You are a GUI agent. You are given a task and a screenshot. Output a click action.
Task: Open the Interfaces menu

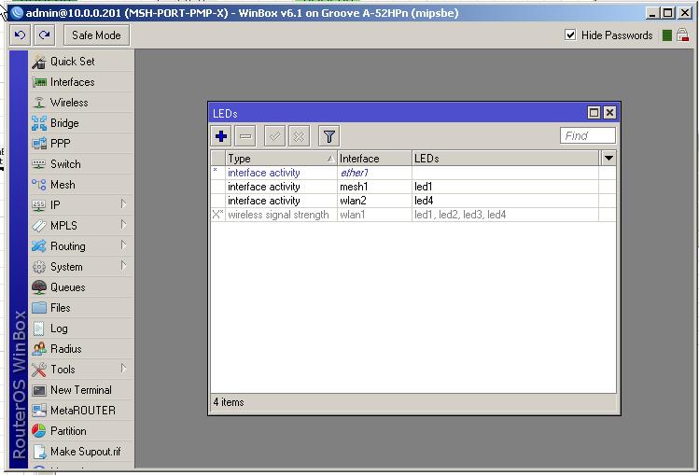click(81, 82)
